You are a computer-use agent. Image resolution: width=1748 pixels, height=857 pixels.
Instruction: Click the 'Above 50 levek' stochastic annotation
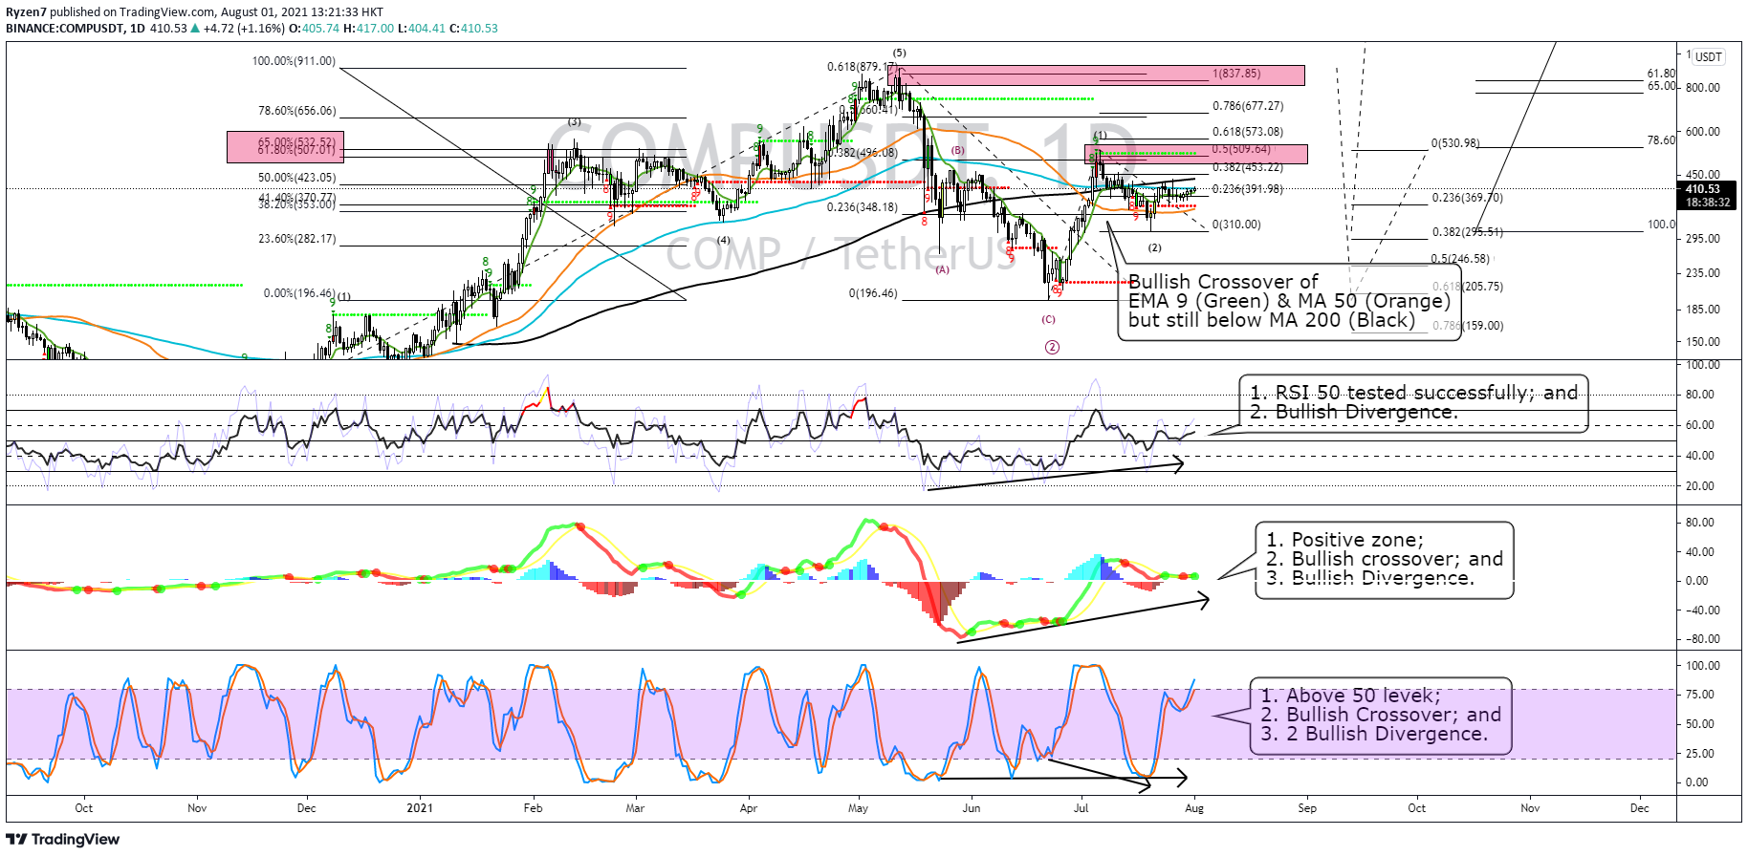pos(1381,715)
